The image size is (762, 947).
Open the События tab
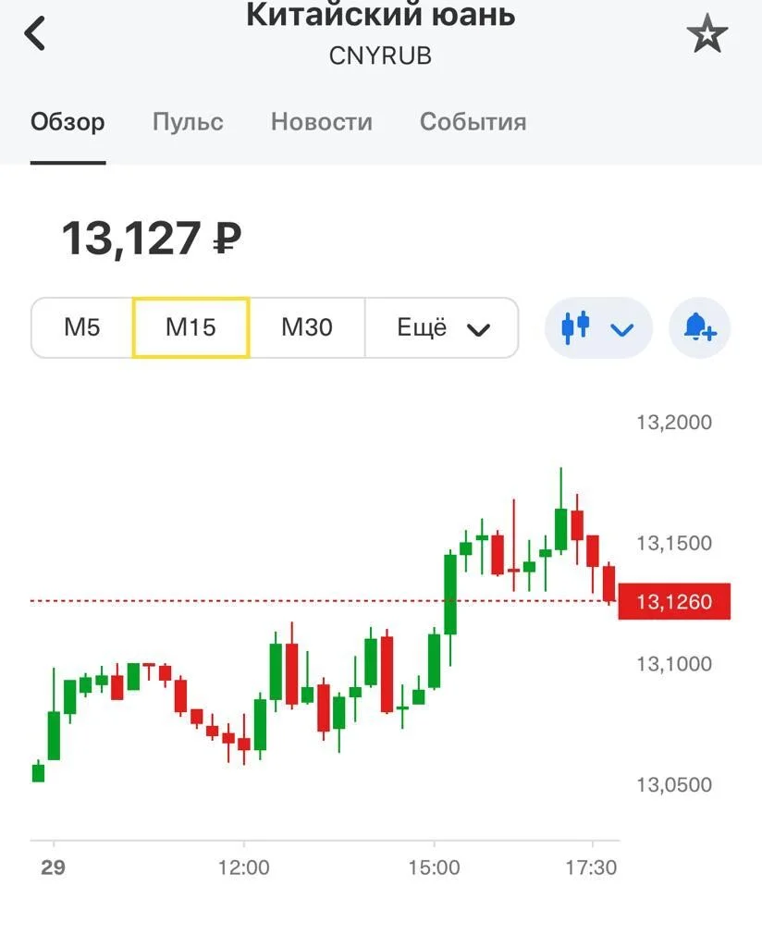473,122
